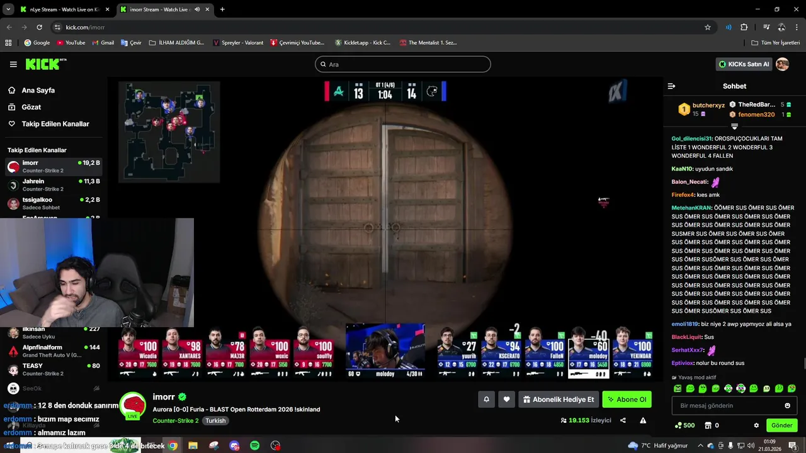Open the Spreyler - Valorant bookmark
The width and height of the screenshot is (806, 453).
[x=238, y=43]
